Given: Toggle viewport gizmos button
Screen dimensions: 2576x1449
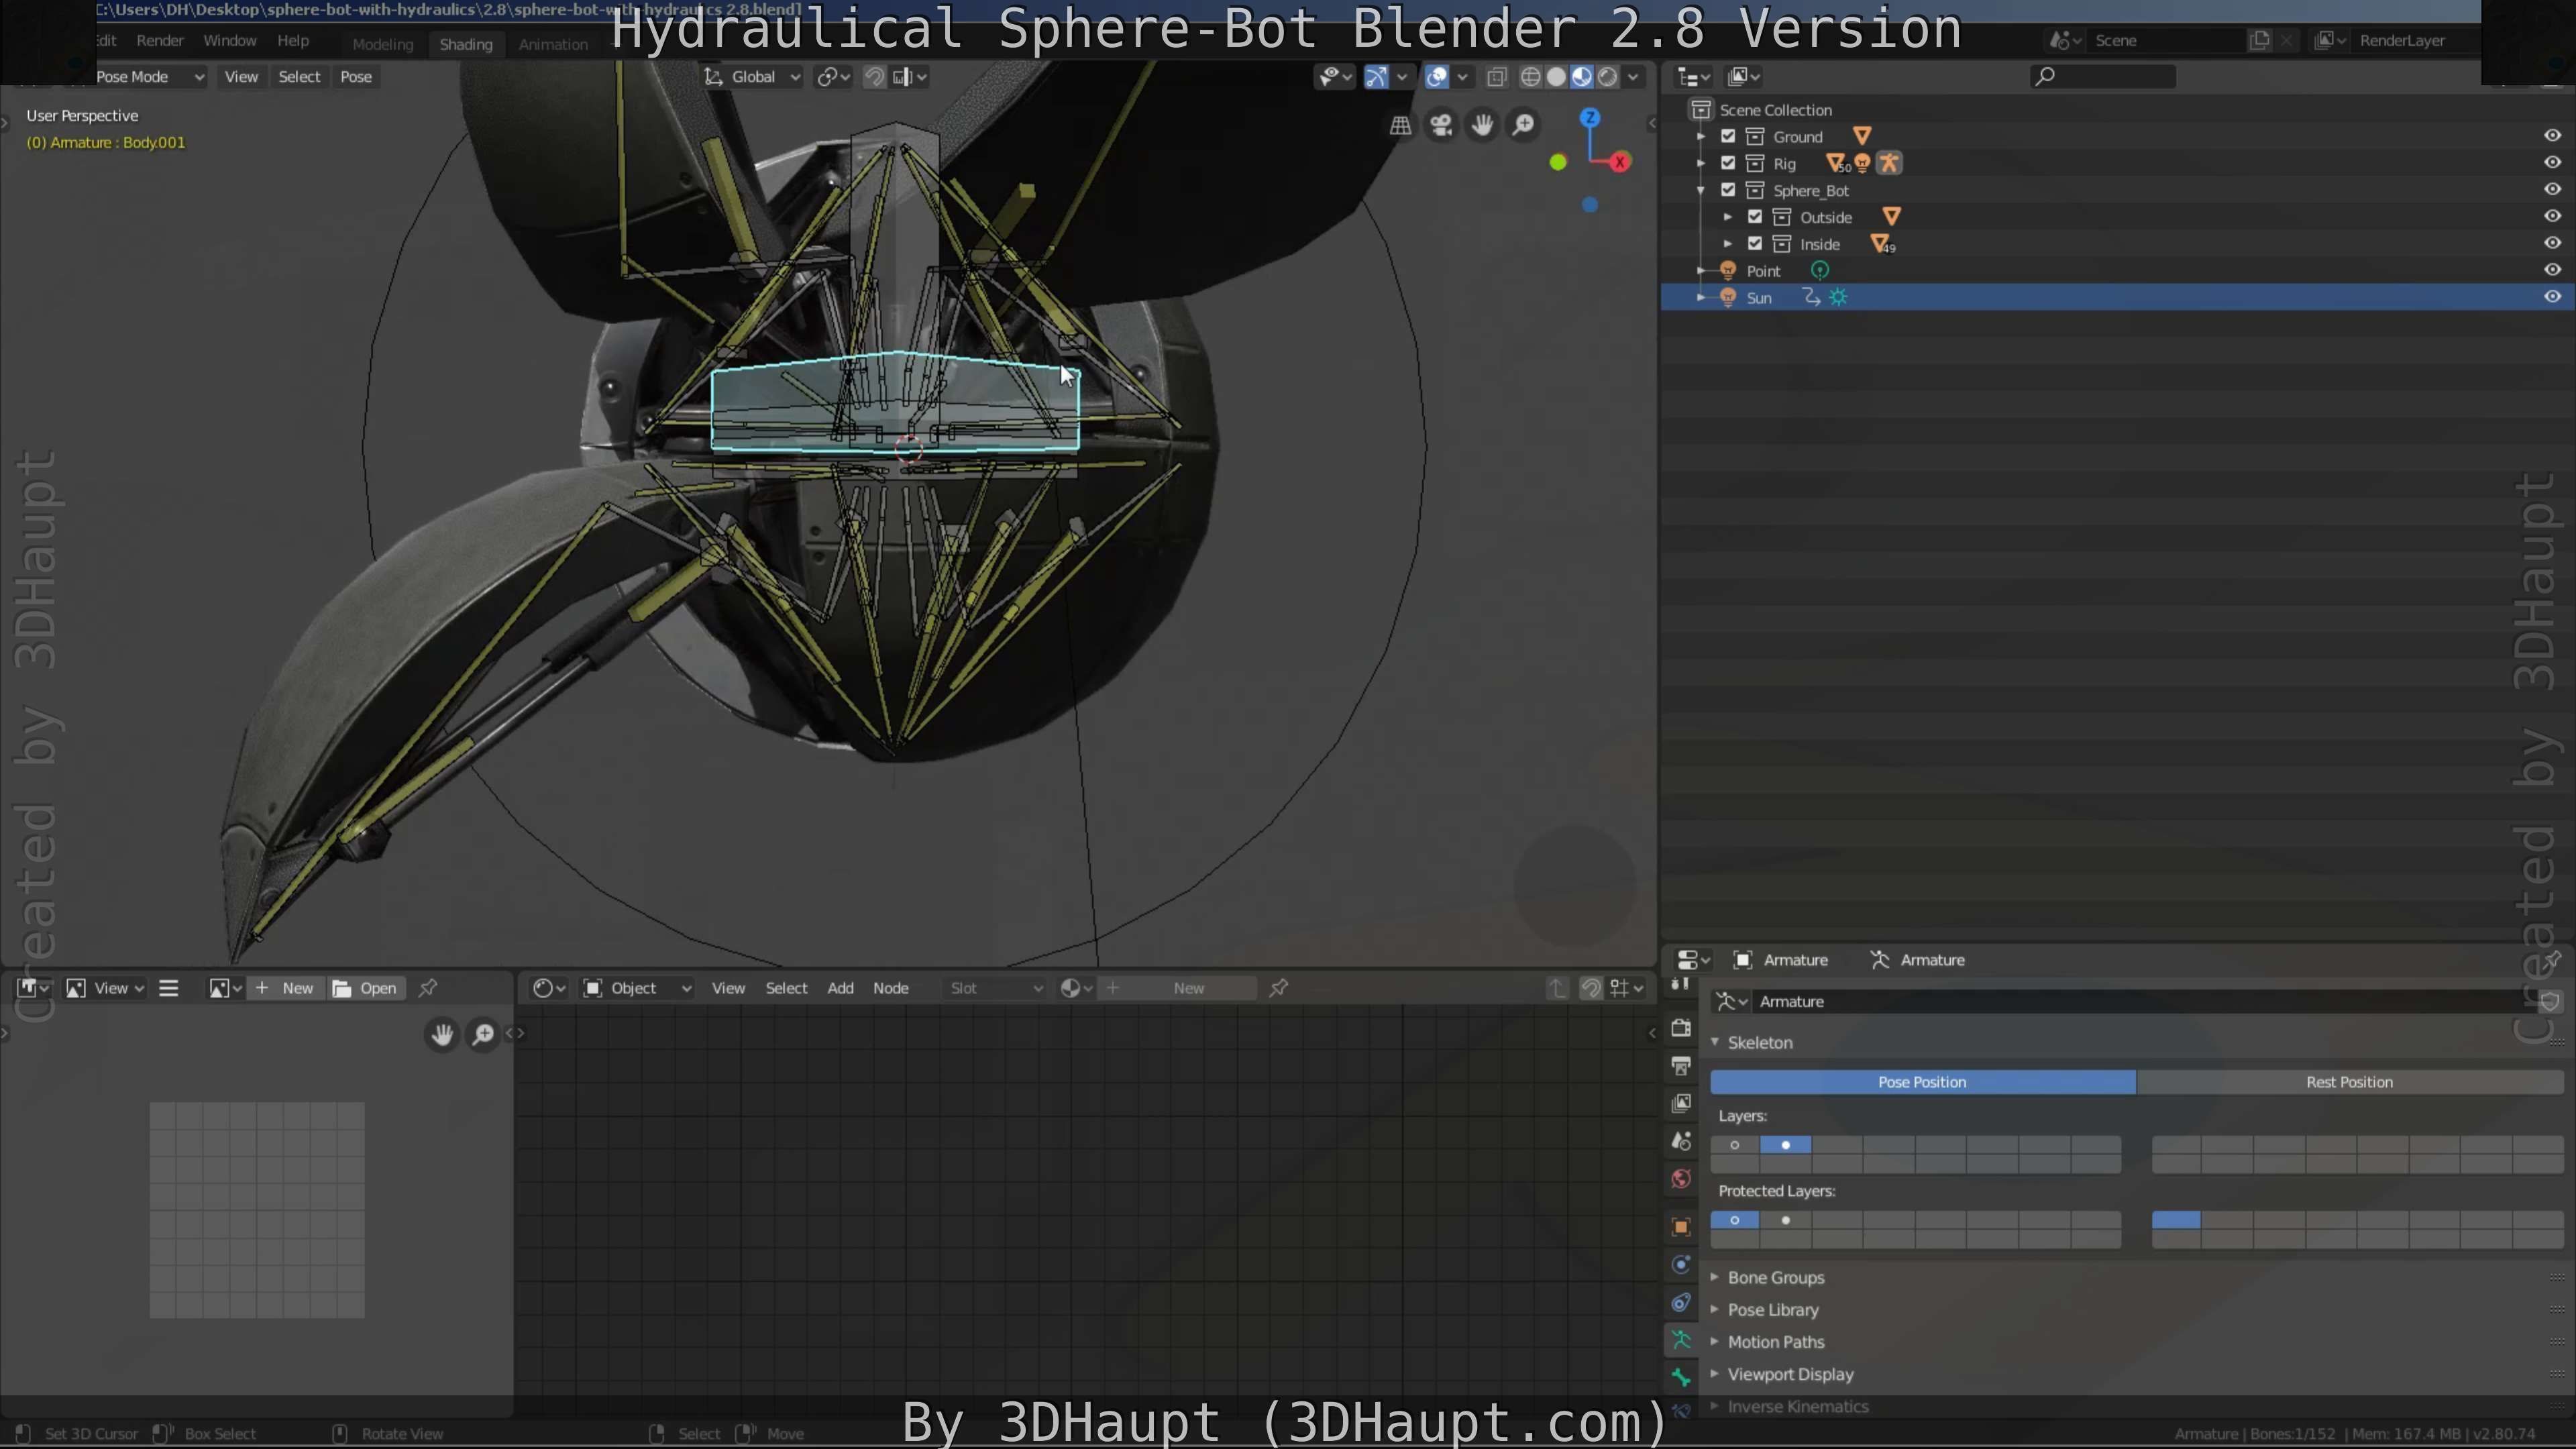Looking at the screenshot, I should (1377, 77).
